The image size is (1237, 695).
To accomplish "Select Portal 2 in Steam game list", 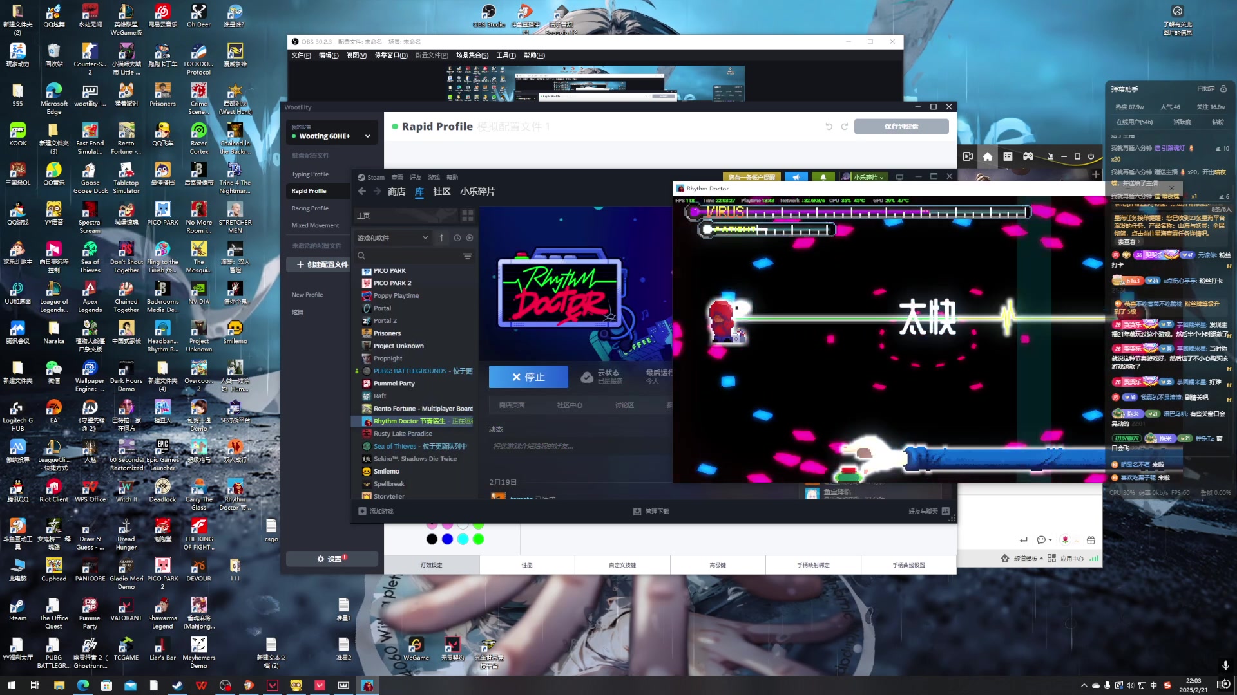I will [x=385, y=320].
